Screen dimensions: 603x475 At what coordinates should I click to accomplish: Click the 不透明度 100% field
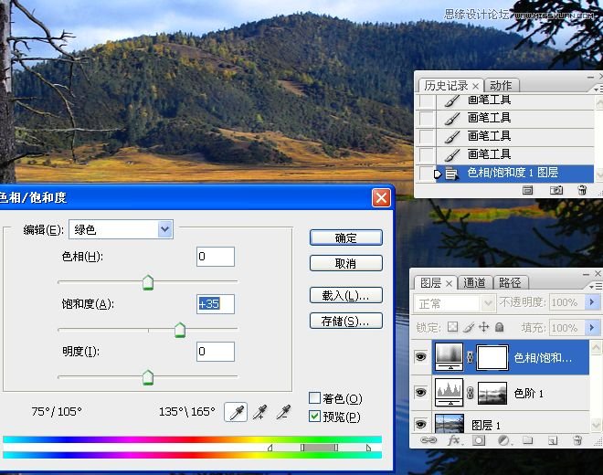567,302
